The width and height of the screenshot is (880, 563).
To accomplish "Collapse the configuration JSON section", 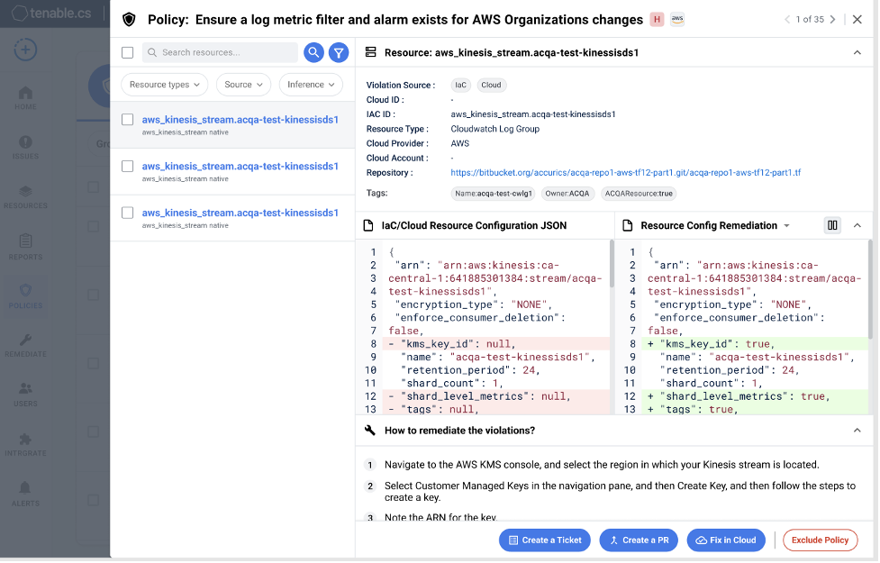I will tap(857, 225).
